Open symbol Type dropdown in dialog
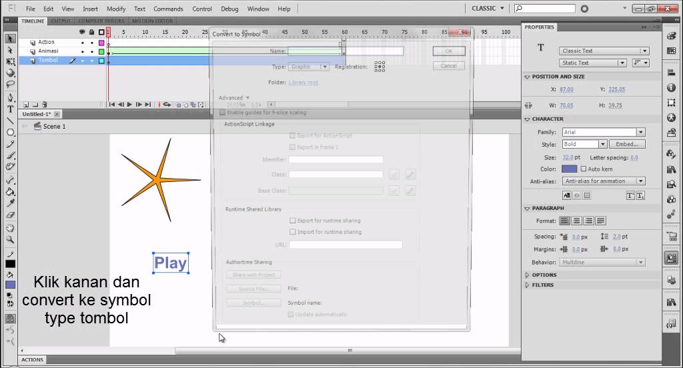This screenshot has width=683, height=368. pyautogui.click(x=308, y=67)
